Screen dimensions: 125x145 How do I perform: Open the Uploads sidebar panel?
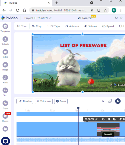(x=5, y=41)
